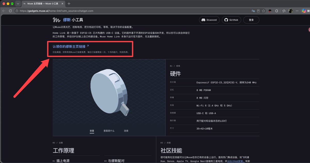
Task: Click the site info lock icon
Action: pos(17,11)
